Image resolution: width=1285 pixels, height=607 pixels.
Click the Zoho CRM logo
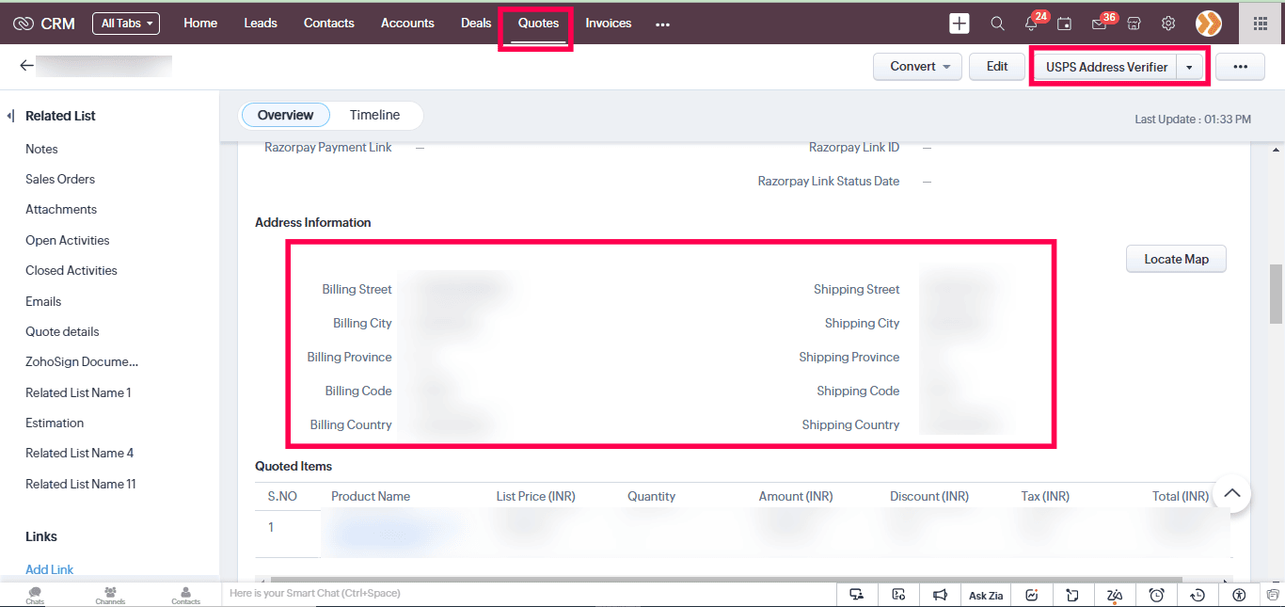(x=44, y=24)
